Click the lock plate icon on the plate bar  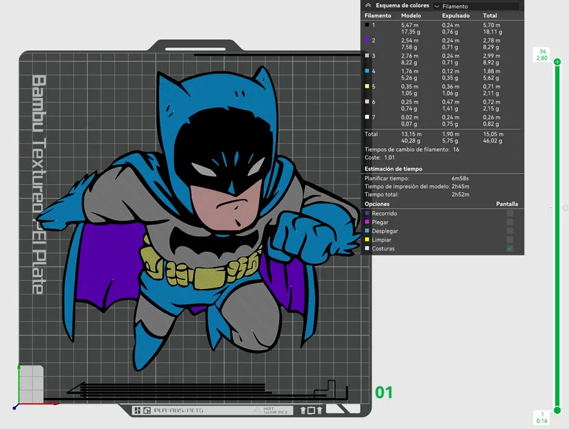(x=147, y=409)
